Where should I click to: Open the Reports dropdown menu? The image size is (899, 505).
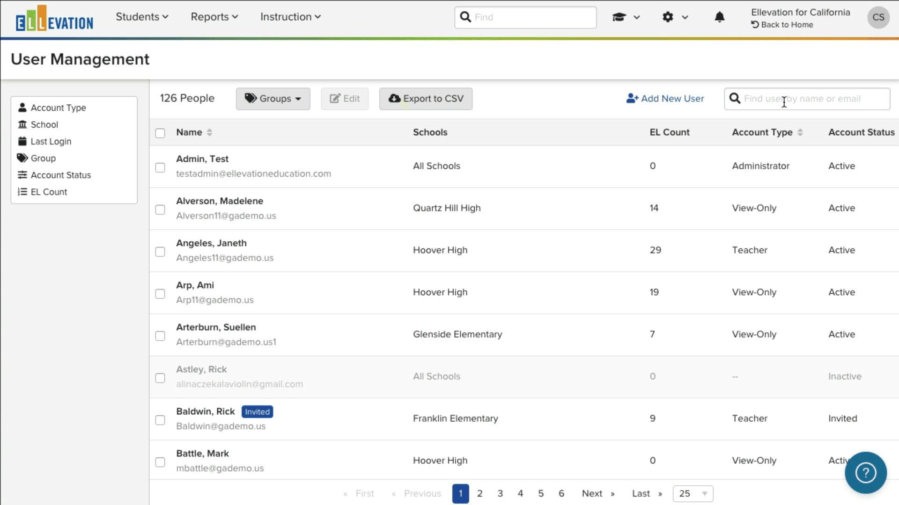pyautogui.click(x=214, y=17)
